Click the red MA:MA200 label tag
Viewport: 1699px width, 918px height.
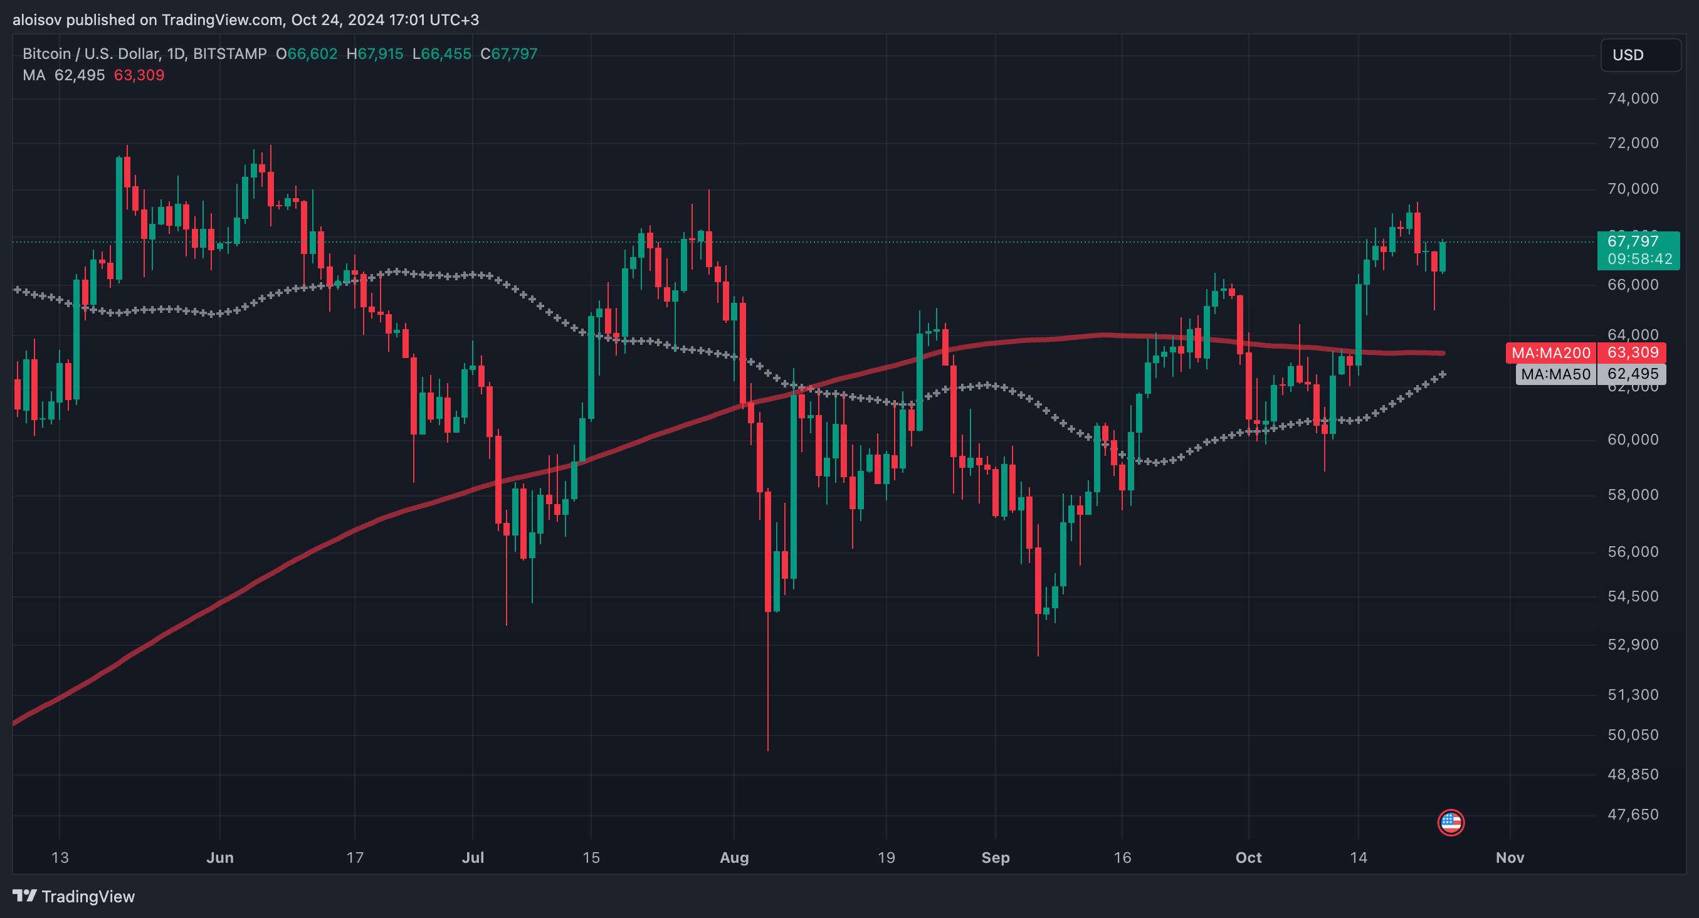tap(1551, 353)
